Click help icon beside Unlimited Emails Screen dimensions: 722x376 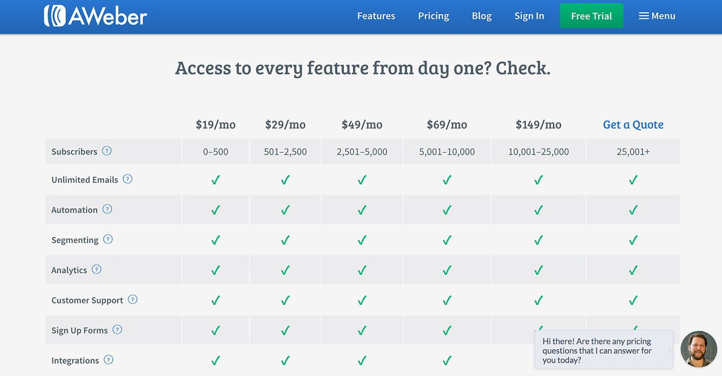(127, 179)
